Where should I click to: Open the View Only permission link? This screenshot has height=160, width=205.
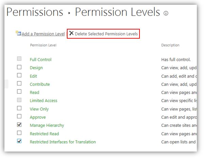pos(39,109)
